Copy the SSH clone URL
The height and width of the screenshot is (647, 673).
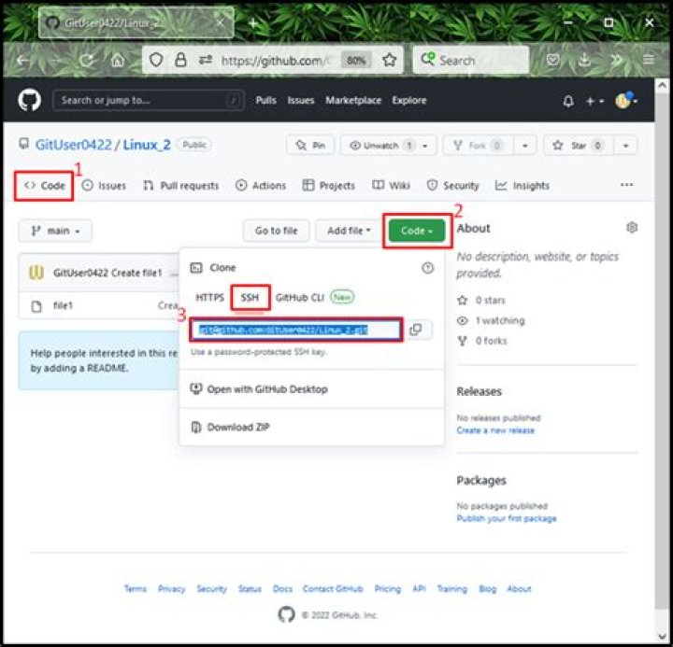(415, 330)
